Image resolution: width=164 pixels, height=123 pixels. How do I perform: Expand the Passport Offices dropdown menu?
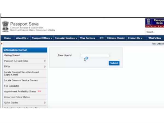pyautogui.click(x=42, y=38)
